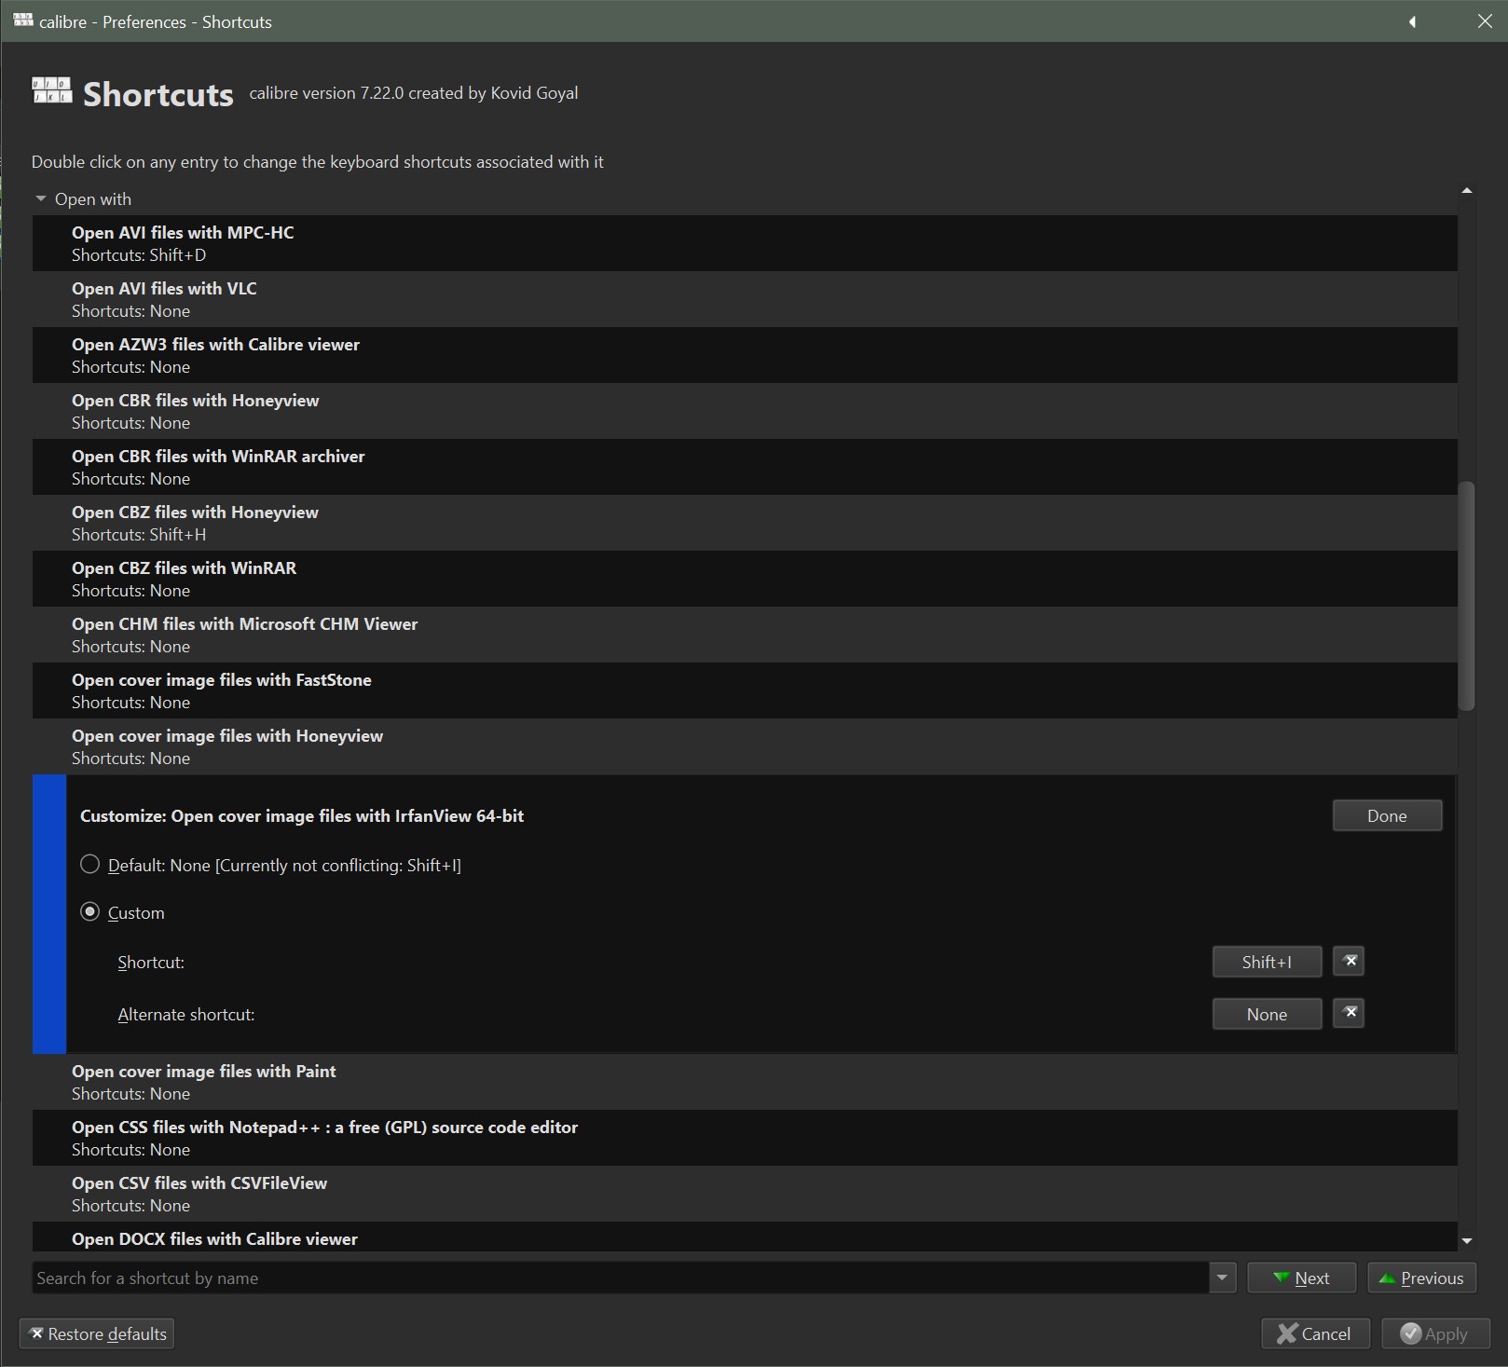Select Open cover image files with FastStone
This screenshot has height=1367, width=1508.
[745, 690]
